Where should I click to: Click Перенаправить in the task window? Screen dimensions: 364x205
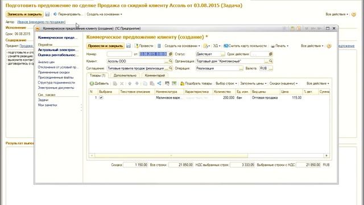coord(68,14)
